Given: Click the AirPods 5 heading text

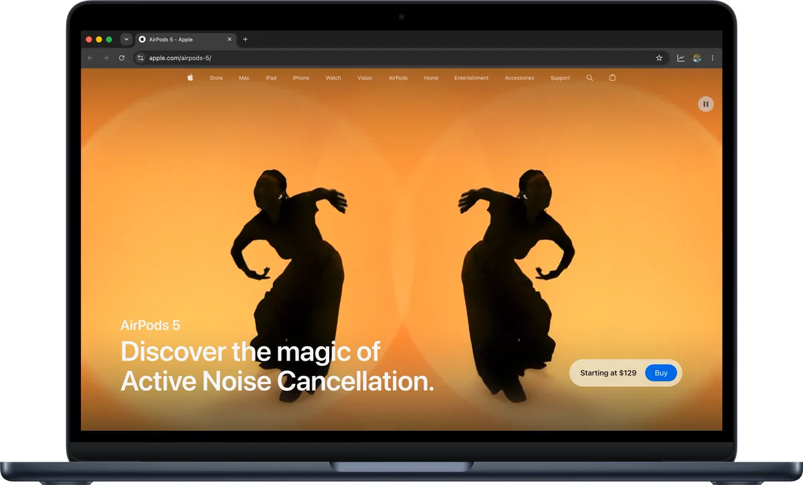Looking at the screenshot, I should tap(151, 325).
